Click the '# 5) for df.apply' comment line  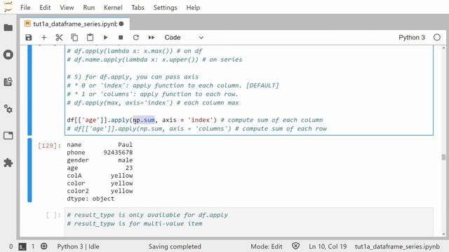click(x=133, y=77)
